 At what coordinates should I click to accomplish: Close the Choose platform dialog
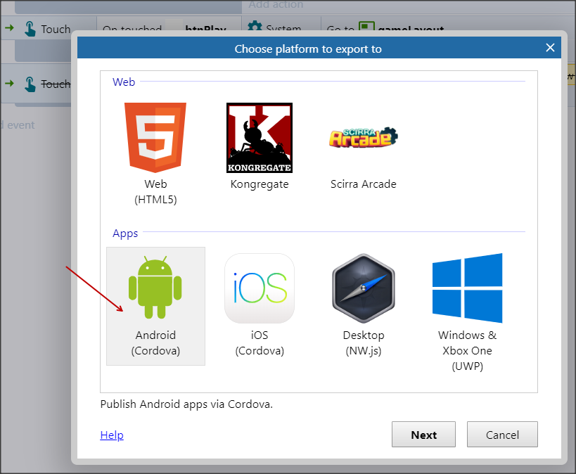[550, 48]
